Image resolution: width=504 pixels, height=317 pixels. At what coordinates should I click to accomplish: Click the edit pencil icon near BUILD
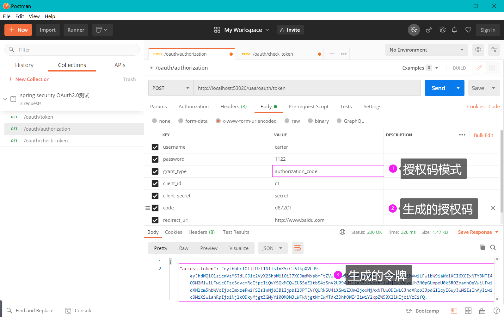(479, 68)
